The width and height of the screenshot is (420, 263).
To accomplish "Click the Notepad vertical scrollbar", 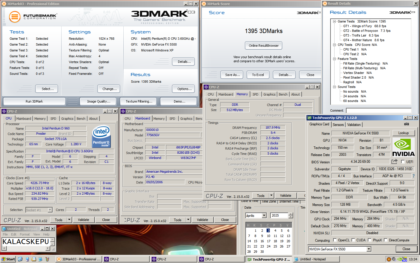I will [x=52, y=242].
